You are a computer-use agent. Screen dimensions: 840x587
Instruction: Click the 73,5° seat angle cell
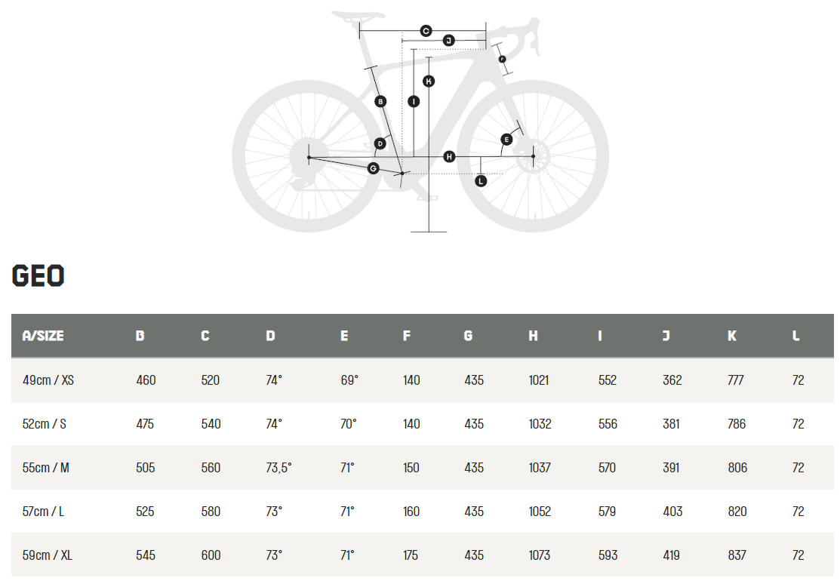[278, 468]
